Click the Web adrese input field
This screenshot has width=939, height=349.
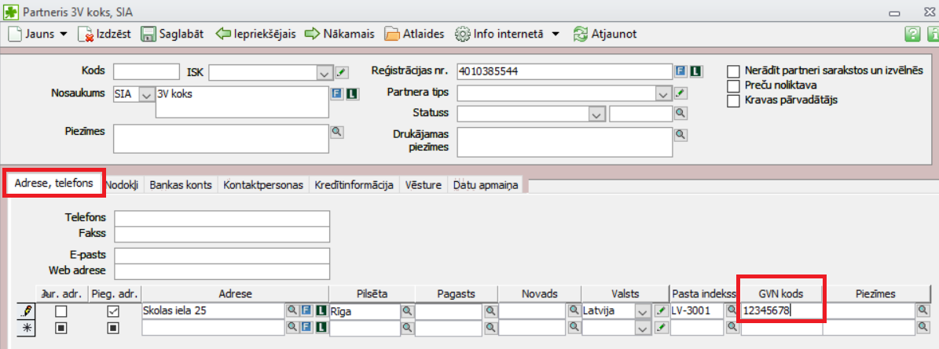pyautogui.click(x=222, y=271)
